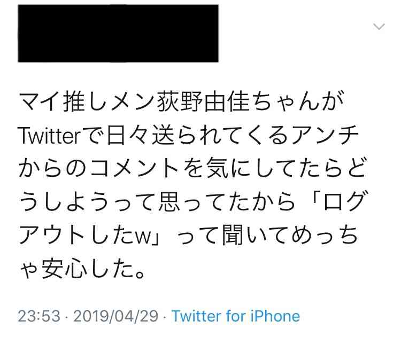The image size is (401, 337).
Task: Tap the word からの starting the third line
Action: pos(52,168)
